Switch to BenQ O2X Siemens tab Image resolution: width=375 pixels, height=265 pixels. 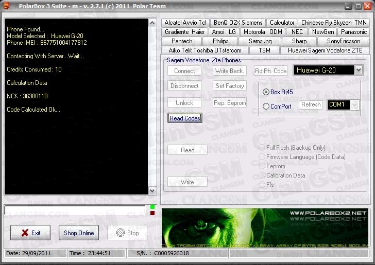pyautogui.click(x=238, y=23)
